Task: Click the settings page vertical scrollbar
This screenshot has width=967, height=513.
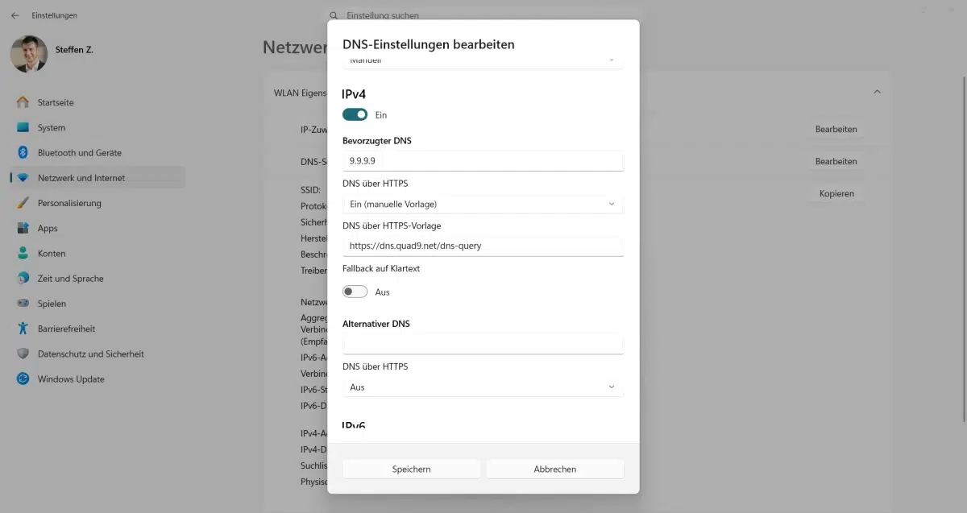Action: click(963, 248)
